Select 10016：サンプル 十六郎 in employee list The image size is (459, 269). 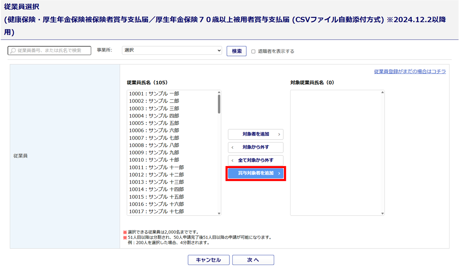point(172,204)
